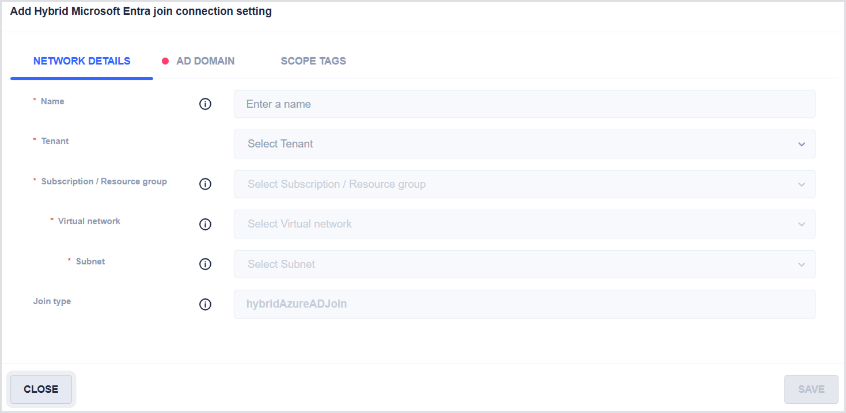Click the Save button
Screen dimensions: 846x413
(x=811, y=389)
